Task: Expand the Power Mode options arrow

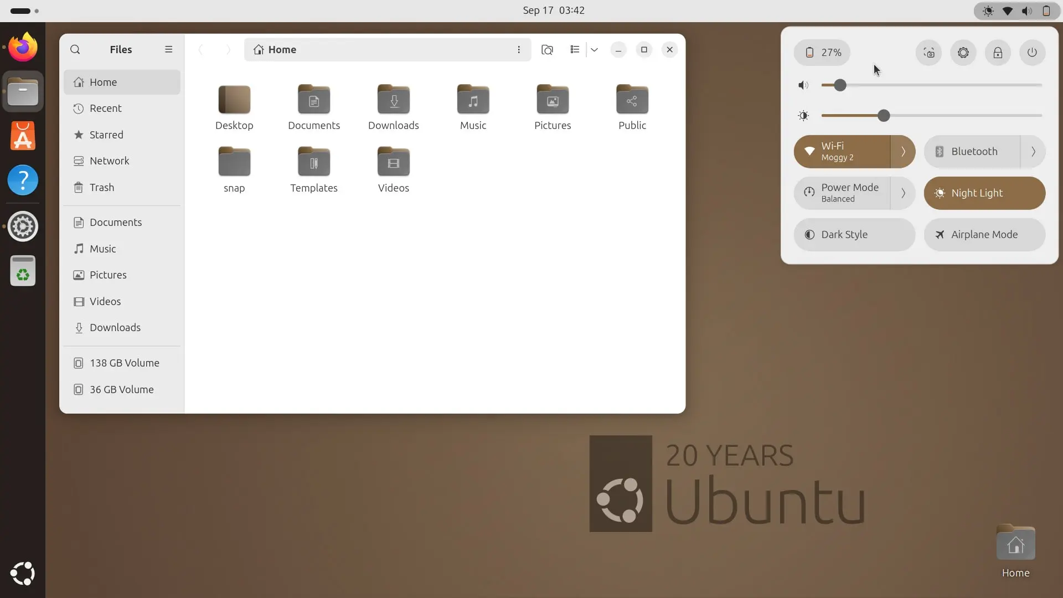Action: (x=903, y=193)
